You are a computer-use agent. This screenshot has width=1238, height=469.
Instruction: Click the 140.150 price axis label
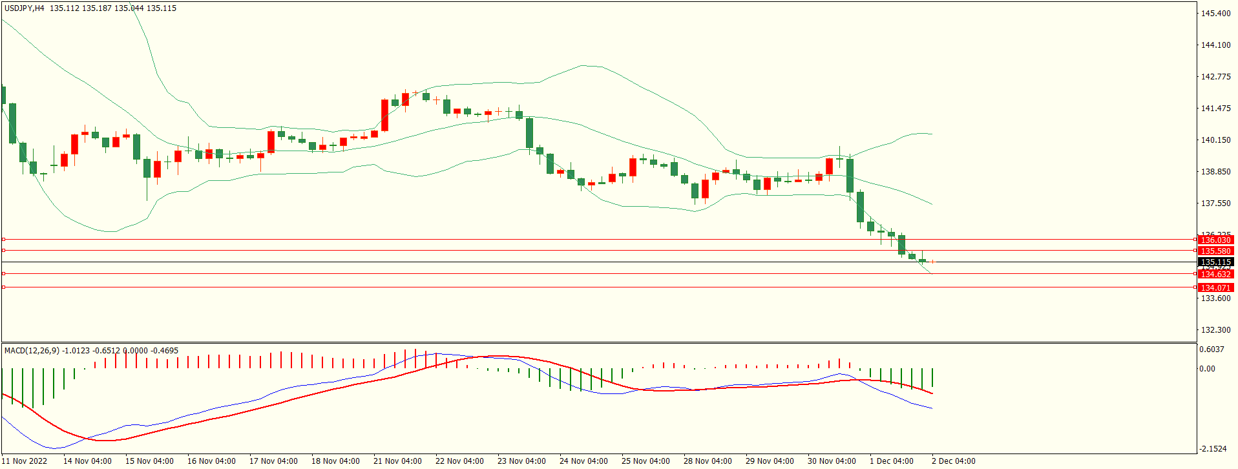[x=1215, y=140]
